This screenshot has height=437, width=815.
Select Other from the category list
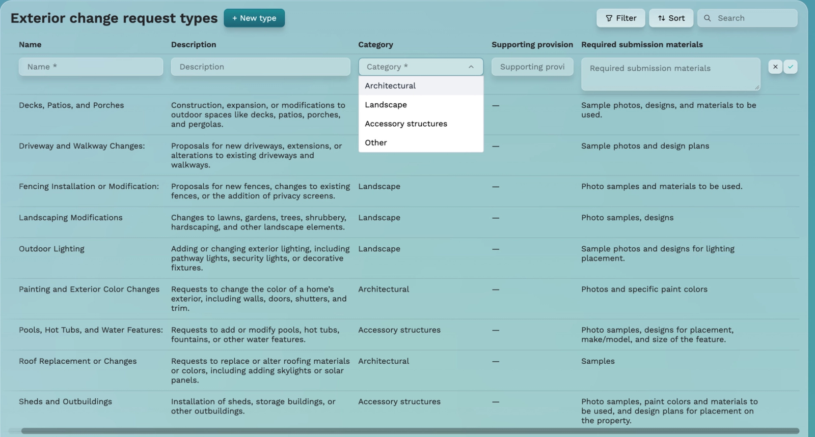pyautogui.click(x=421, y=142)
